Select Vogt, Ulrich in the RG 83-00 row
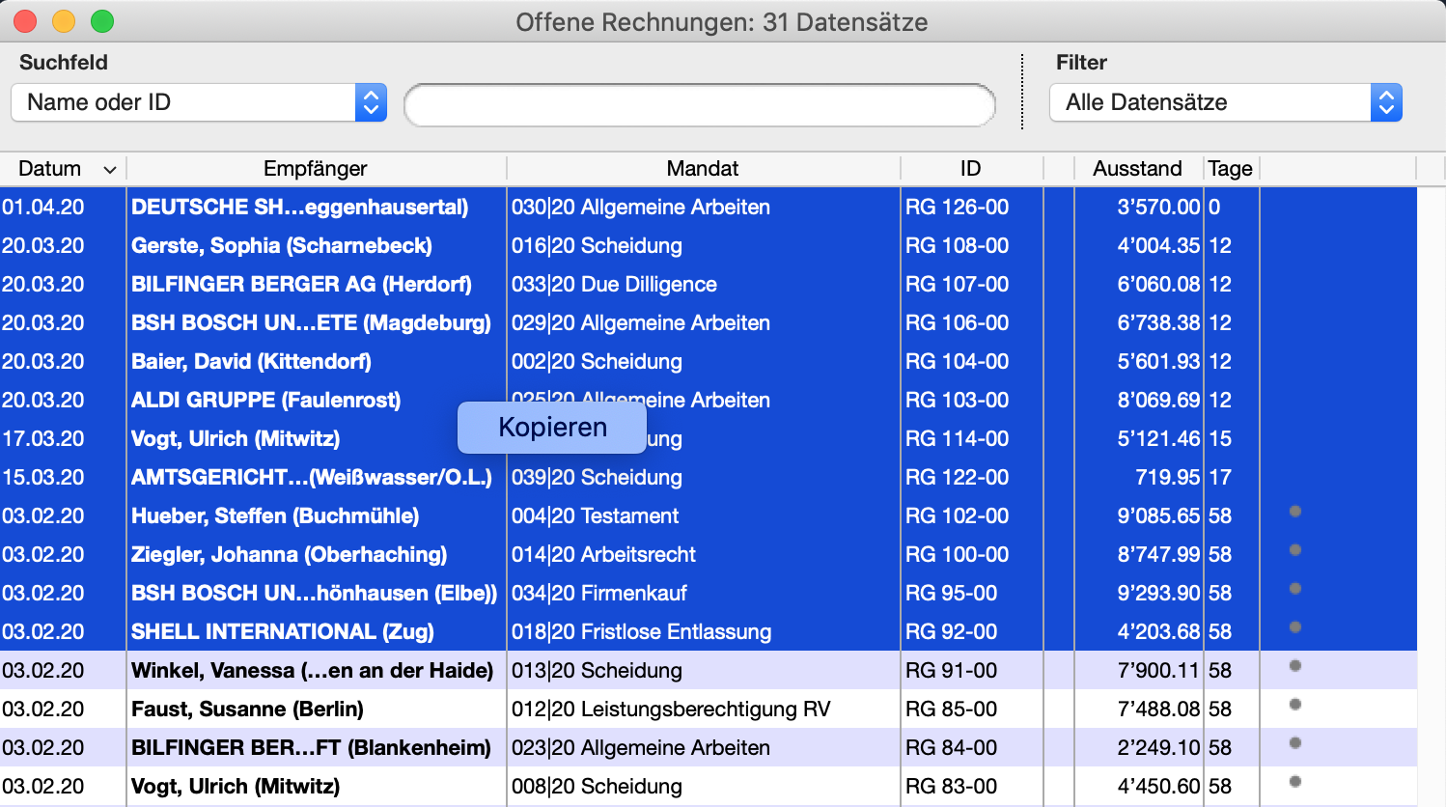This screenshot has height=807, width=1446. click(236, 787)
